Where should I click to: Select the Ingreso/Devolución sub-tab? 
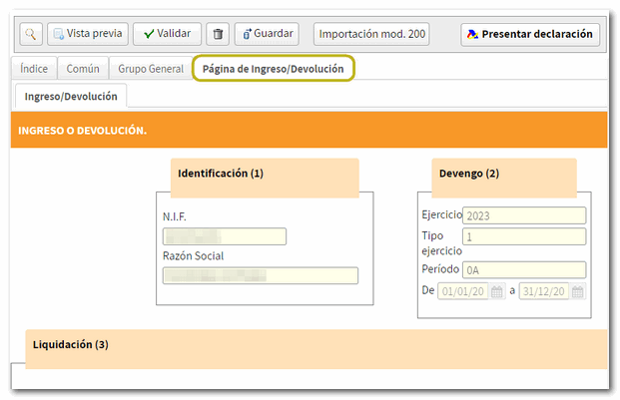pyautogui.click(x=71, y=97)
